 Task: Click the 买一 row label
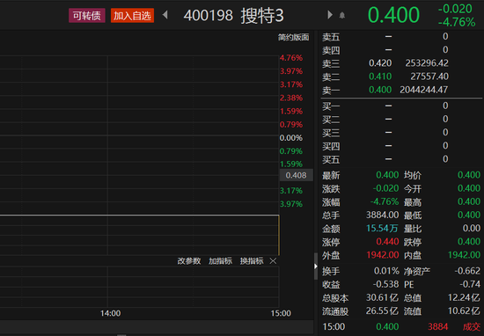click(331, 106)
